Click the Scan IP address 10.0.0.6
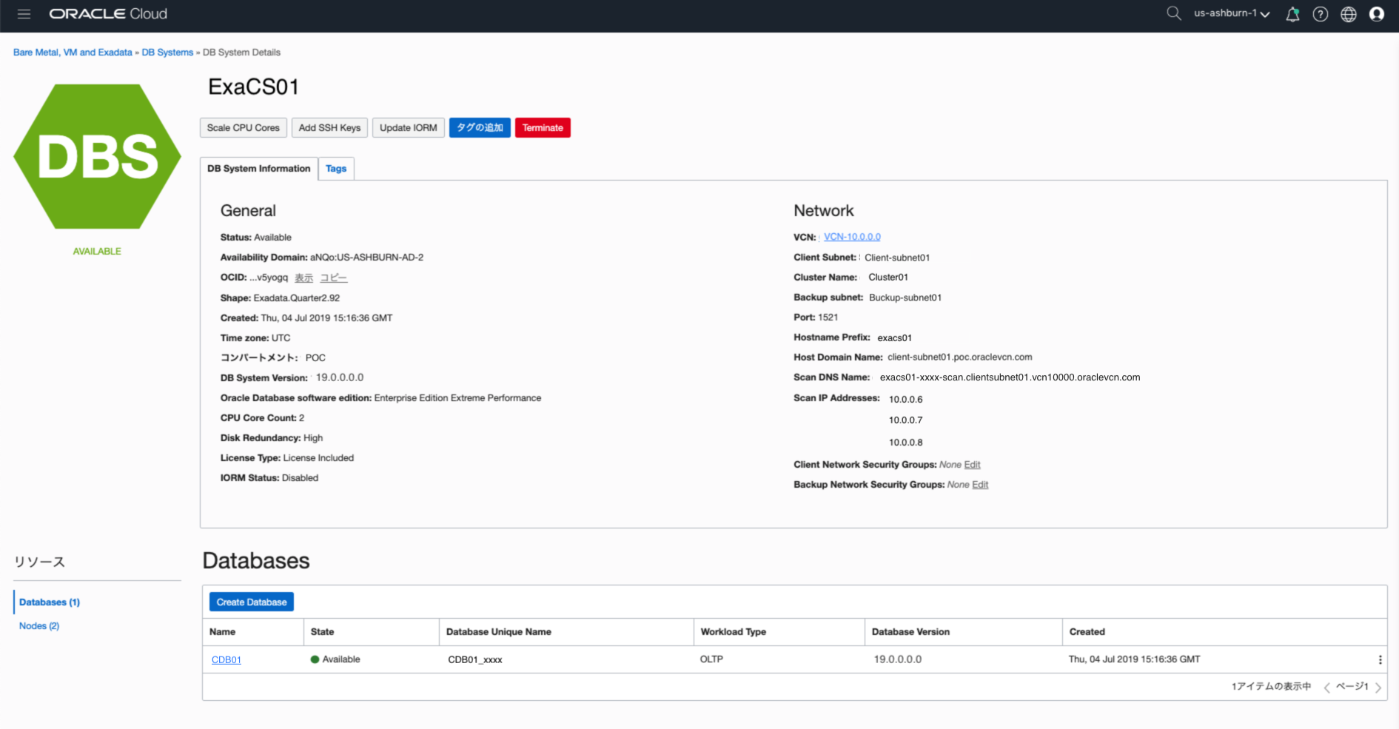1399x729 pixels. tap(905, 400)
